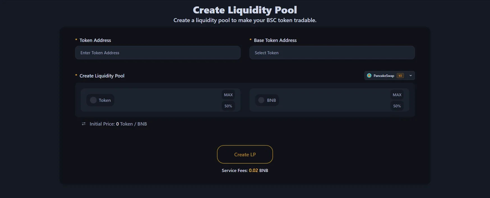Toggle 50% allocation for the Token side

(228, 106)
